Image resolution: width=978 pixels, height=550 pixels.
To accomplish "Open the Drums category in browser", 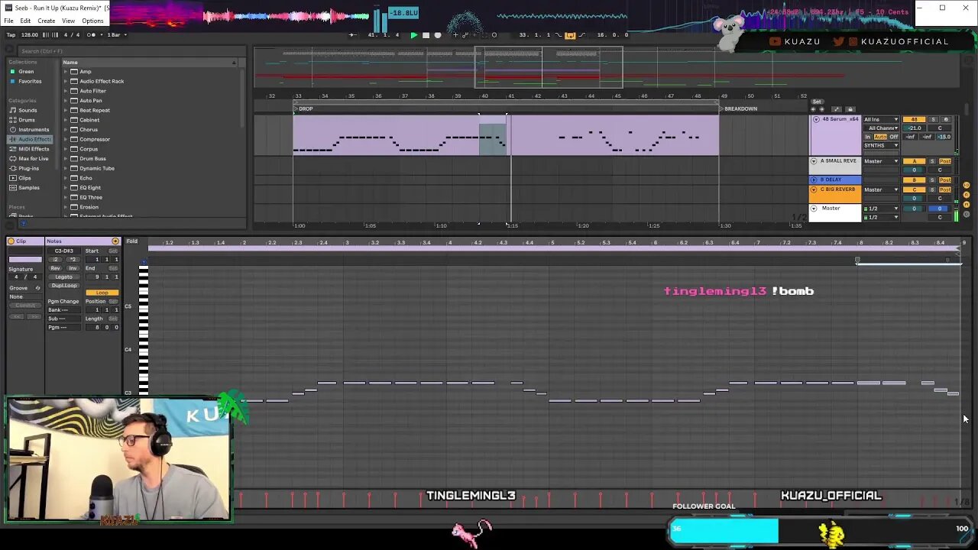I will tap(27, 120).
